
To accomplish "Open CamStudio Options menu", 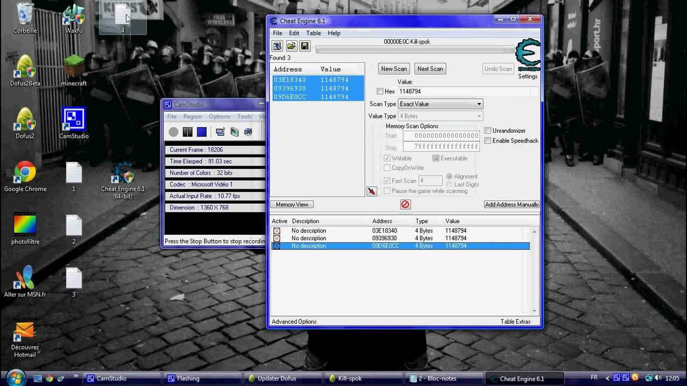I will point(220,117).
